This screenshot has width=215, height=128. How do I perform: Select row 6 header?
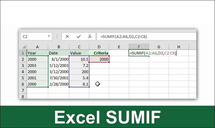click(x=23, y=84)
